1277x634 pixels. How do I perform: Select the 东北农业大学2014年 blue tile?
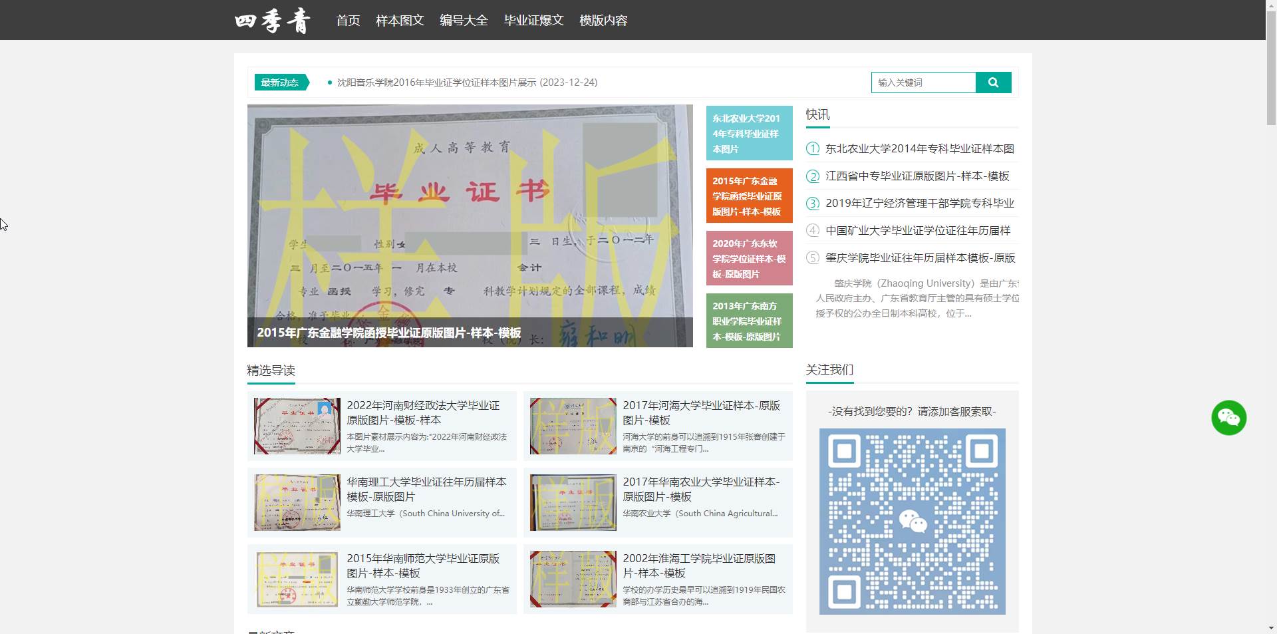click(749, 133)
